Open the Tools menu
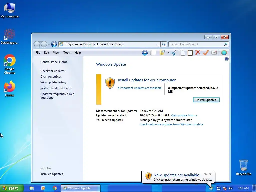The width and height of the screenshot is (256, 192). 67,53
